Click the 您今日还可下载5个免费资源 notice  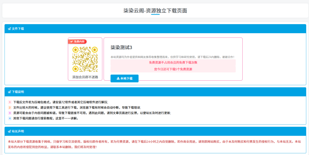pos(173,69)
